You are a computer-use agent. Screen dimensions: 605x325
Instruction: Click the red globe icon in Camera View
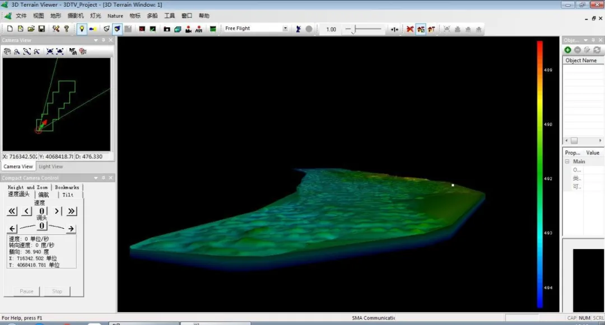pos(83,51)
